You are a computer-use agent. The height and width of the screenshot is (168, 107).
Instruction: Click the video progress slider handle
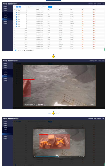pyautogui.click(x=59, y=157)
